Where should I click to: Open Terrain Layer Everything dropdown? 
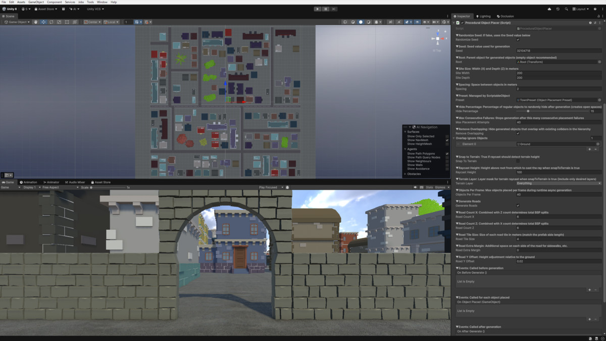coord(559,183)
